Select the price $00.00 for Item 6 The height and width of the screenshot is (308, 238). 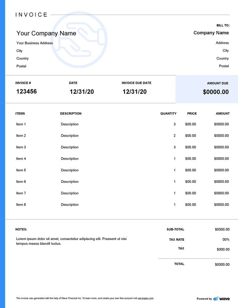coord(190,182)
